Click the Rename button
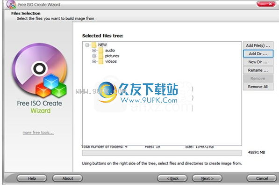The height and width of the screenshot is (185, 279). pos(258,70)
